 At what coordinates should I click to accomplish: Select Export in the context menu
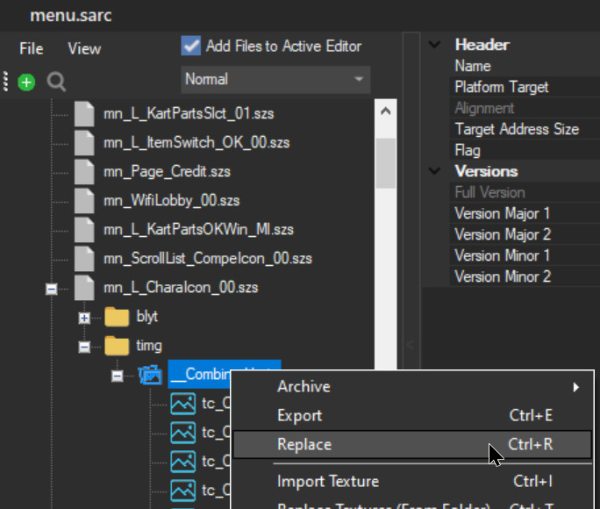[x=300, y=415]
